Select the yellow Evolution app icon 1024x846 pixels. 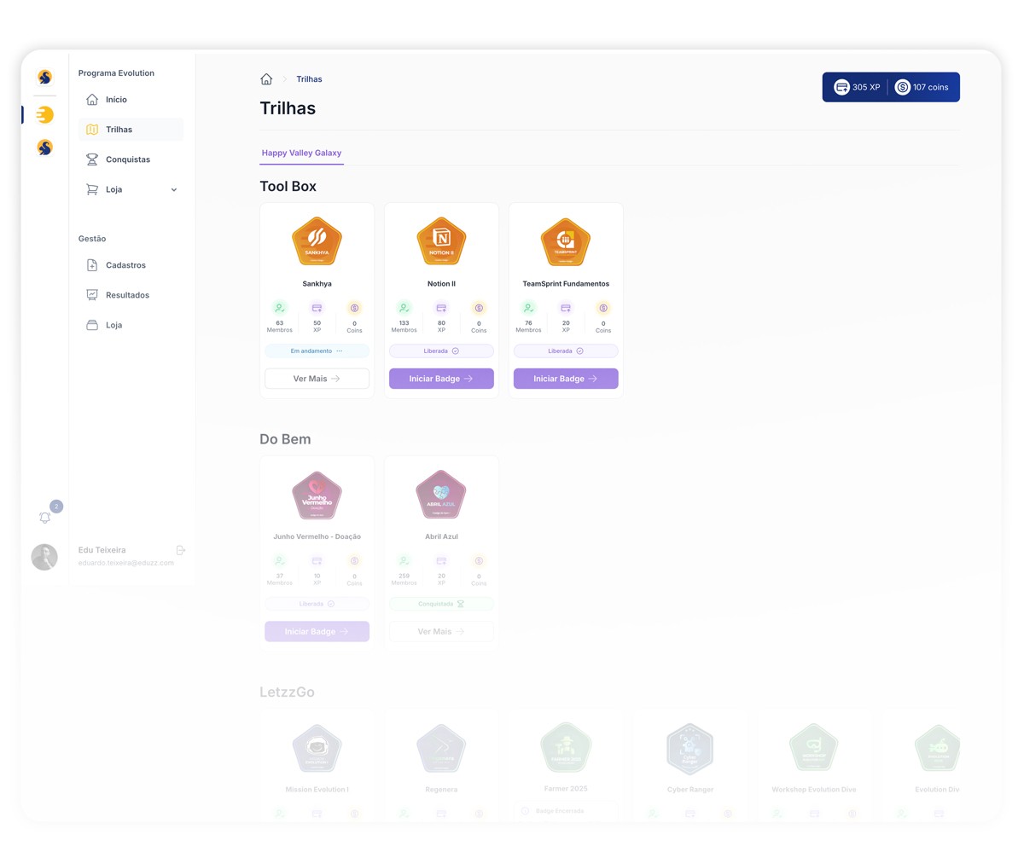(x=45, y=114)
